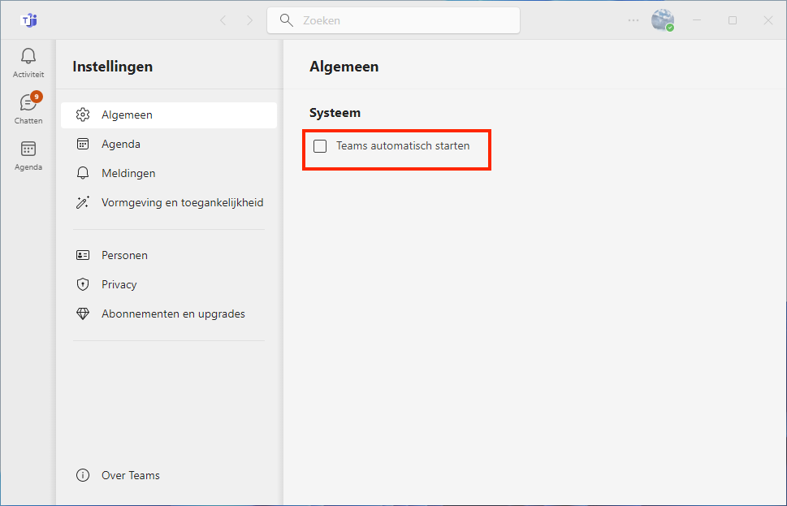The height and width of the screenshot is (506, 787).
Task: Click the back navigation arrow
Action: pyautogui.click(x=223, y=20)
